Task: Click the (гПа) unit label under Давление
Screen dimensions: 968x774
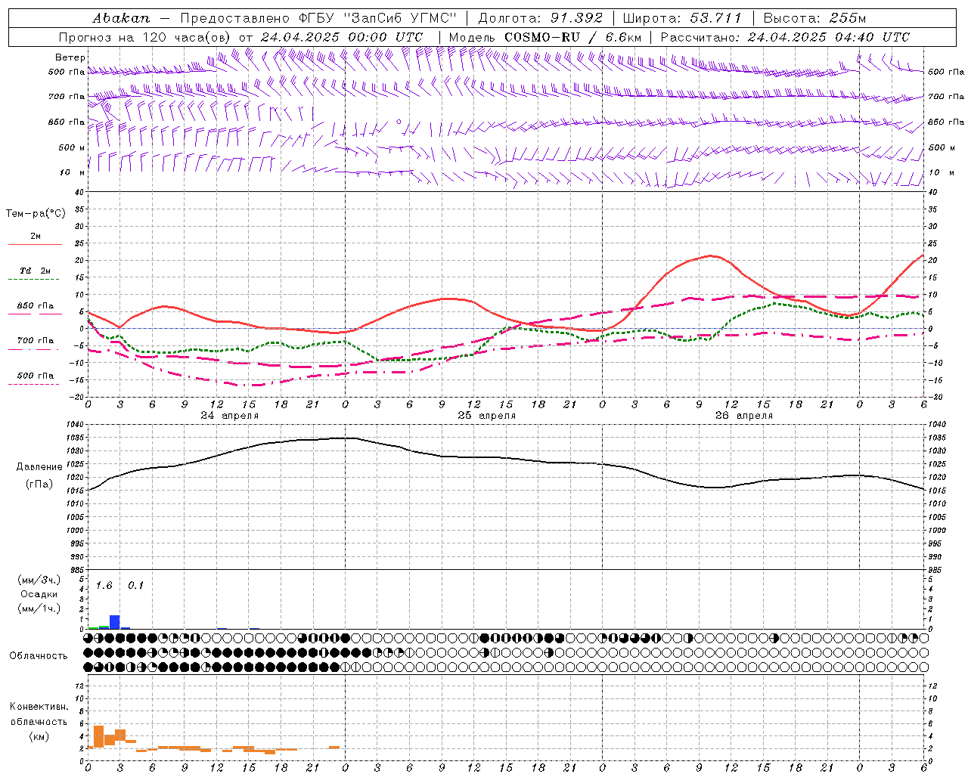Action: (39, 485)
